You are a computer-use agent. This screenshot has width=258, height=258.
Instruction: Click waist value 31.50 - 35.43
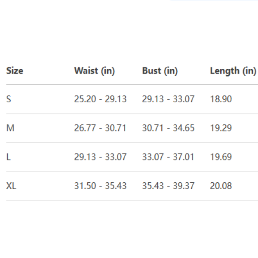pos(100,186)
